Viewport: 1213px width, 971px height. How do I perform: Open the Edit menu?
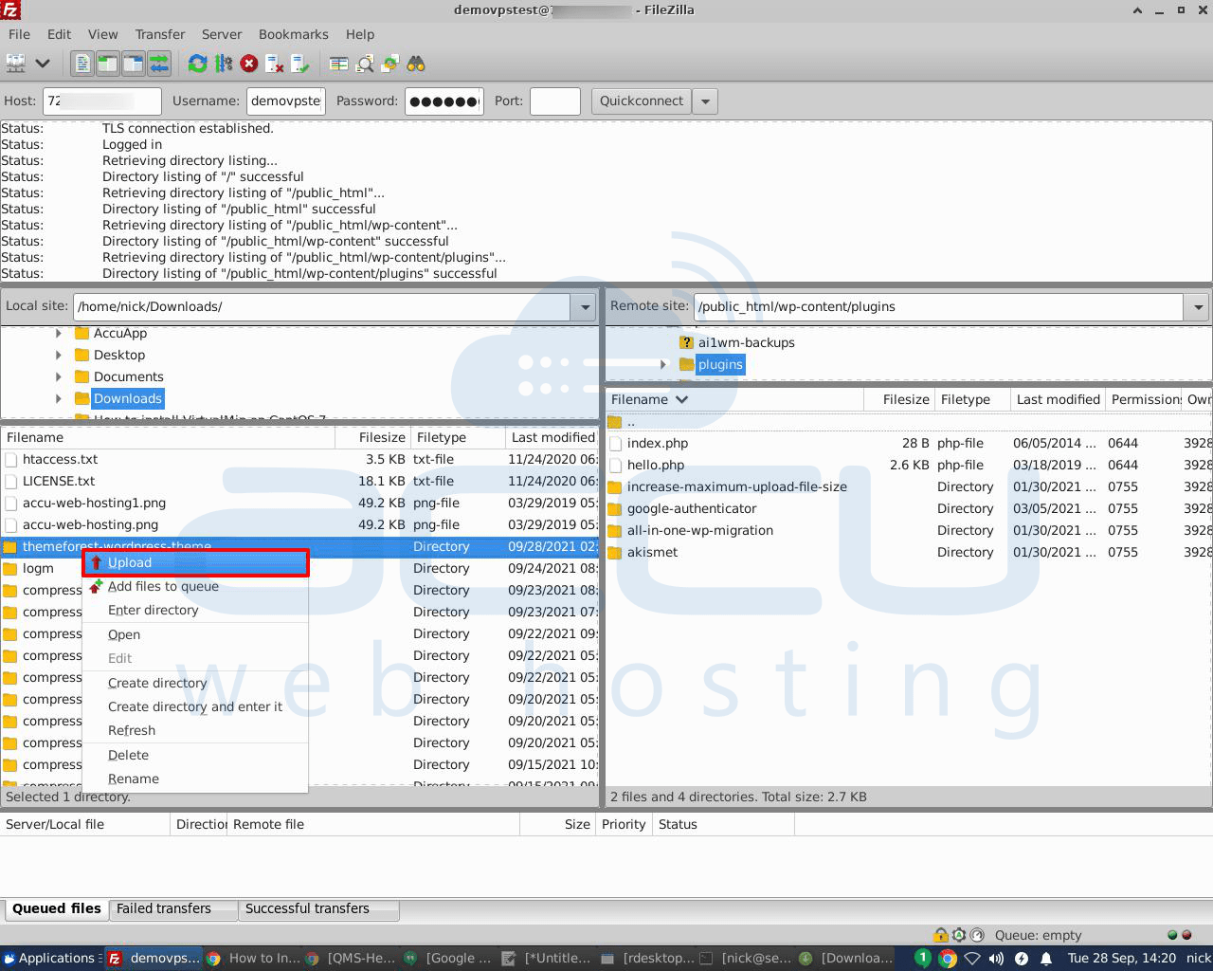tap(59, 34)
